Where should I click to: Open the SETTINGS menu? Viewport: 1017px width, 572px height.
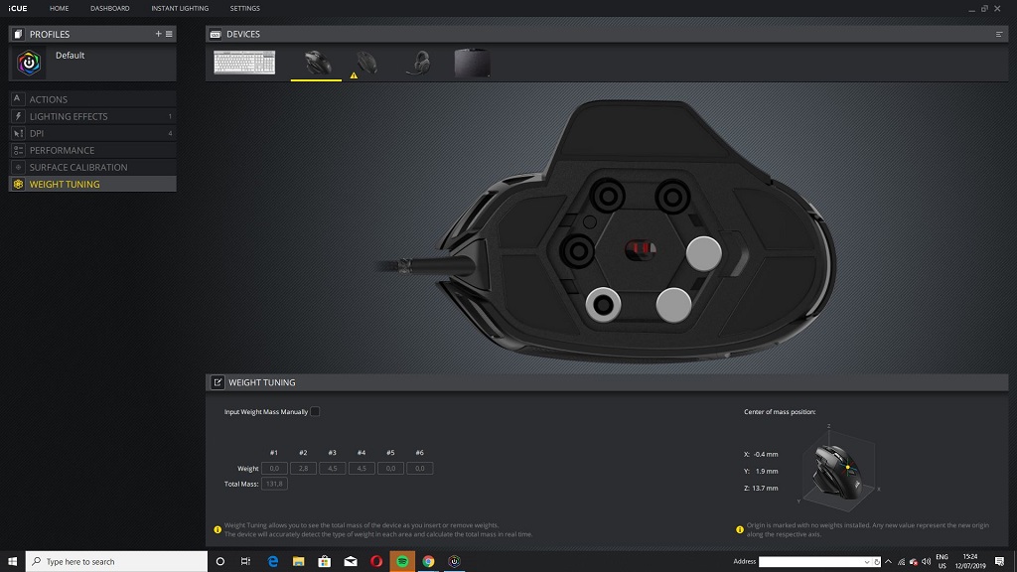[244, 8]
